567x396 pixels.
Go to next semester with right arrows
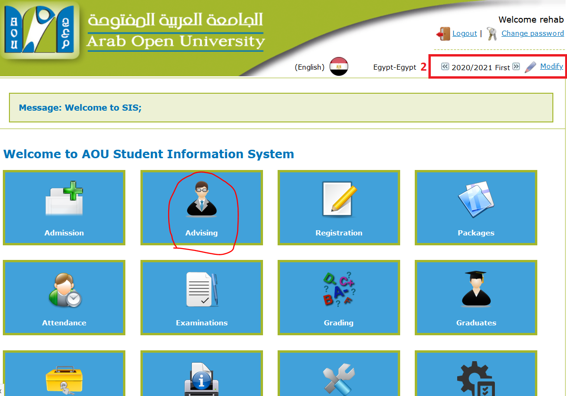pyautogui.click(x=516, y=66)
